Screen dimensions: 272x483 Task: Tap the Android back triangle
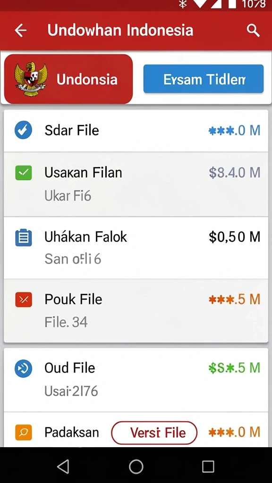[63, 466]
